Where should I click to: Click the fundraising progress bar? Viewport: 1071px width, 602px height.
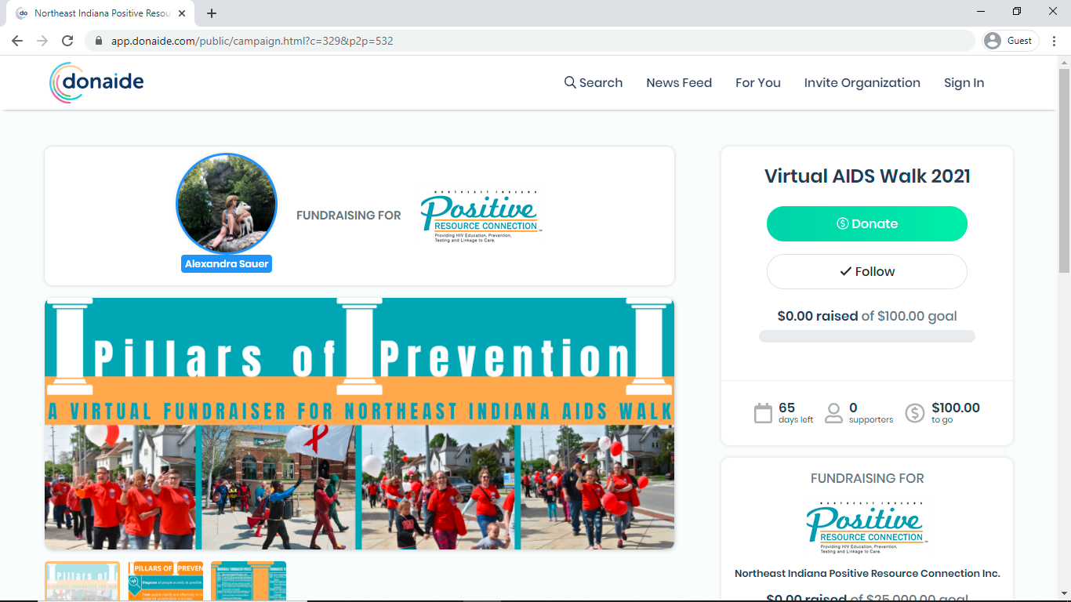click(867, 336)
